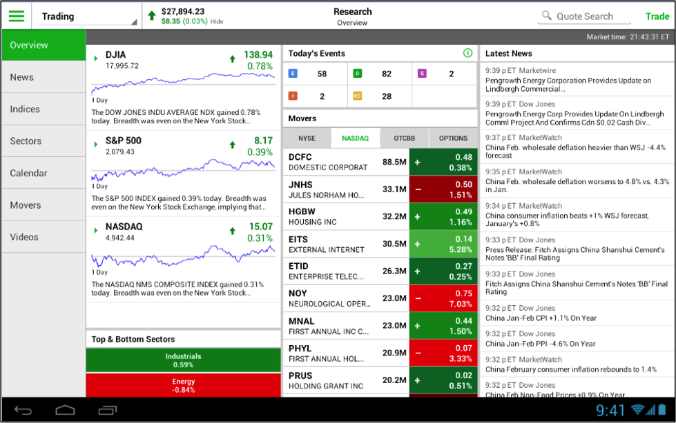Hide the account balance display

pos(217,21)
